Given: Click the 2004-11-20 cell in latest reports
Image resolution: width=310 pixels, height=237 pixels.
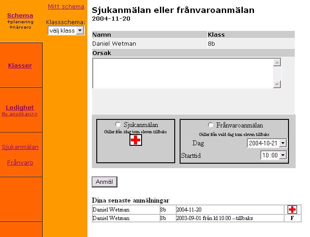Looking at the screenshot, I should coord(230,210).
